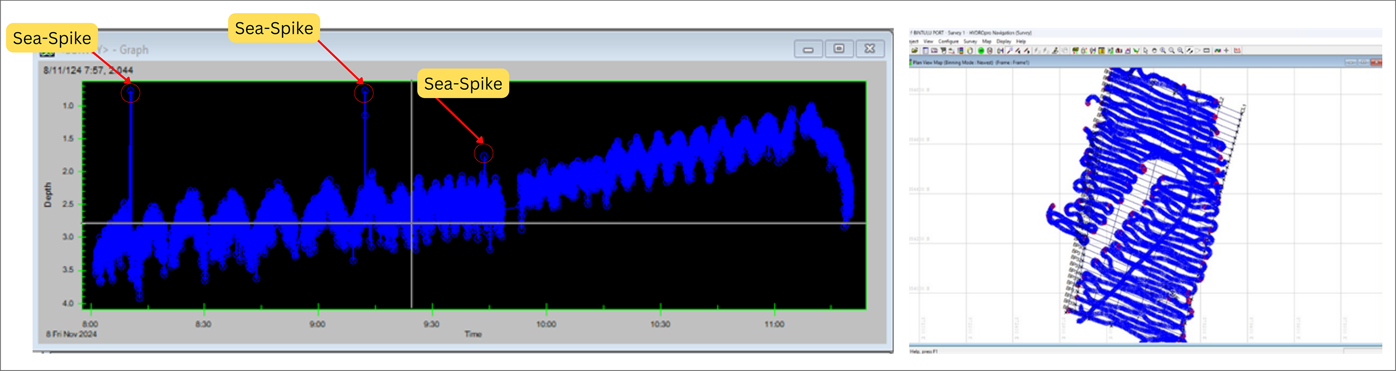
Task: Maximize the Graph window
Action: (838, 49)
